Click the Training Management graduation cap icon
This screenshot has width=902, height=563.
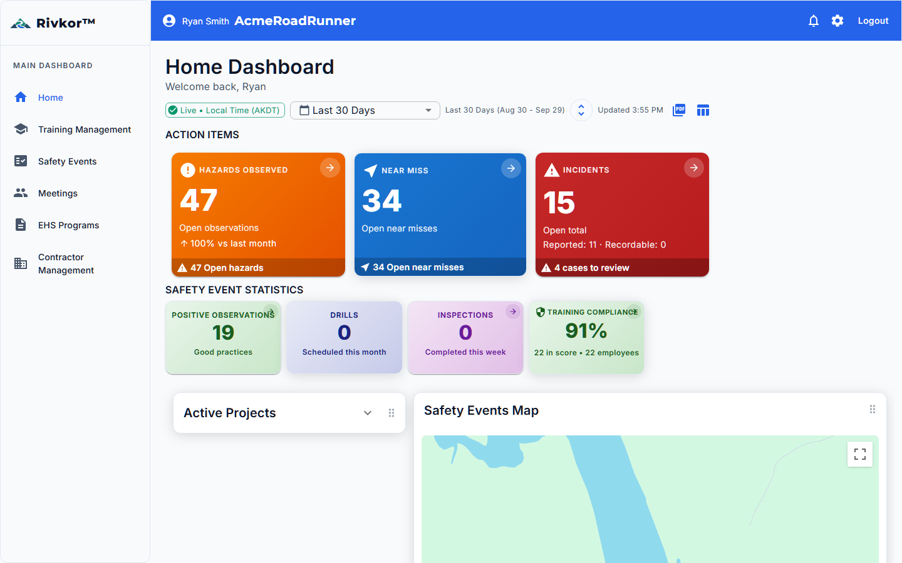click(21, 129)
